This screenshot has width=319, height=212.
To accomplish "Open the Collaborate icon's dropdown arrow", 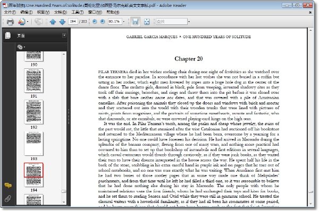I will (28, 22).
